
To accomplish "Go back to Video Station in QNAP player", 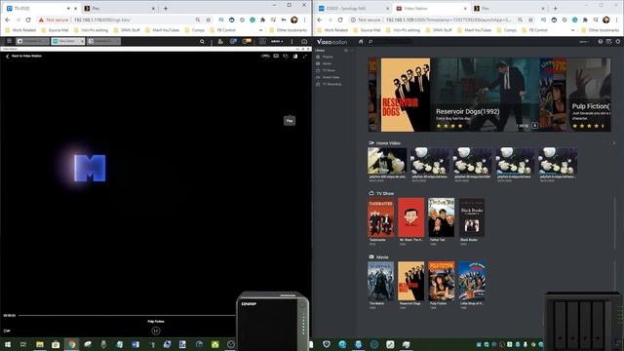I will (23, 57).
